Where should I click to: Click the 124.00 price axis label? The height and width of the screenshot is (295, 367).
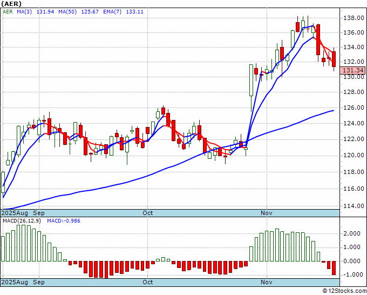click(x=354, y=123)
